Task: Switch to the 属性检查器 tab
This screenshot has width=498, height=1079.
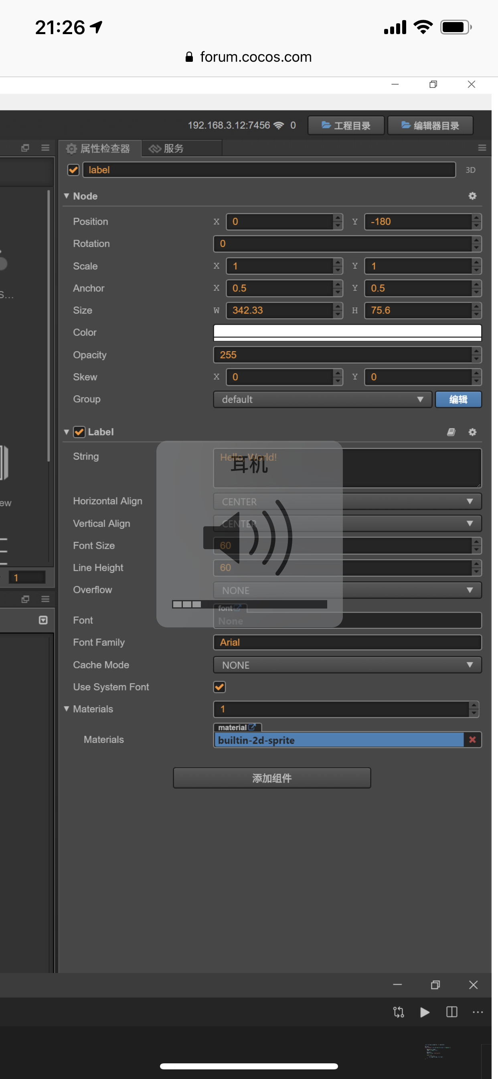Action: [x=99, y=148]
